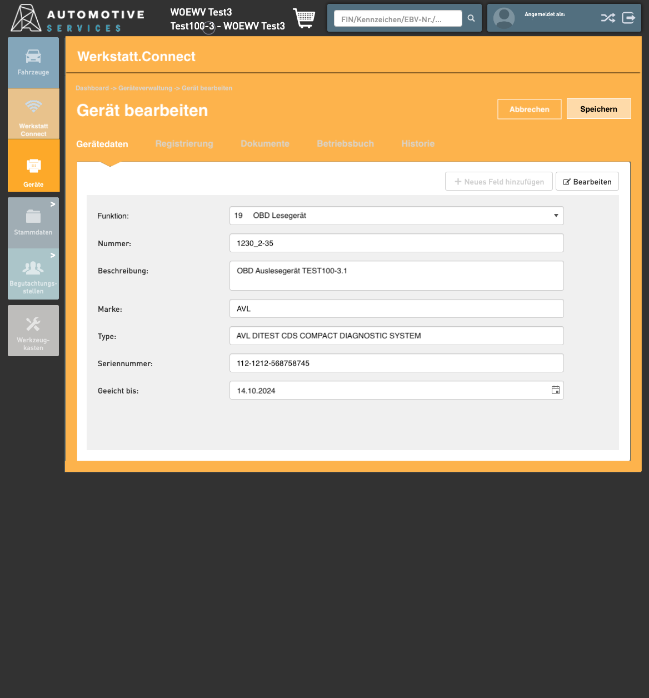Viewport: 649px width, 698px height.
Task: Open Fahrzeuge in sidebar
Action: pos(33,63)
